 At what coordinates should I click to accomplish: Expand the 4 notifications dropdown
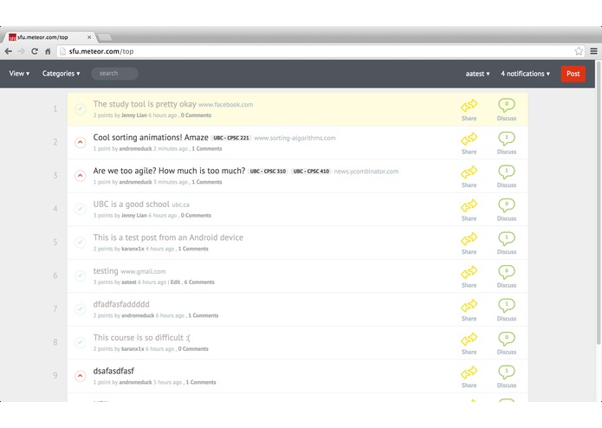525,74
